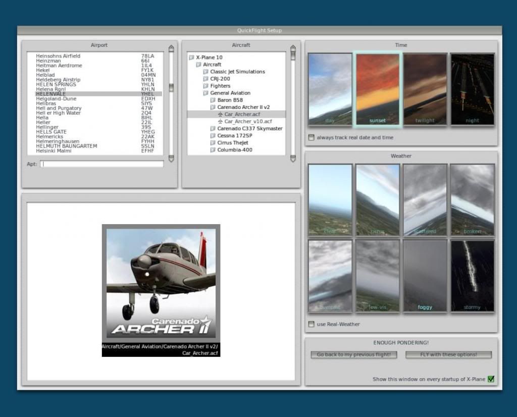Click FLY with these options button

point(448,355)
